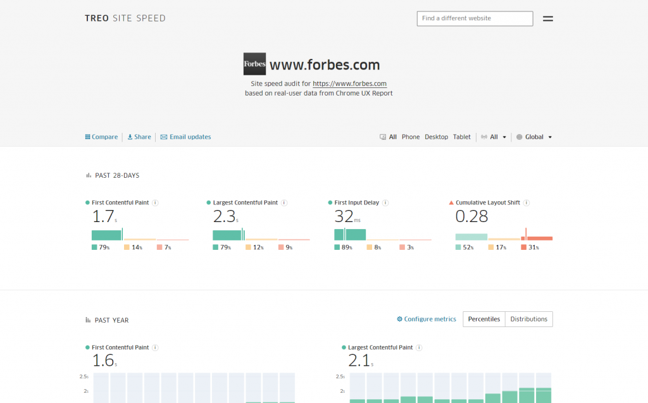This screenshot has width=648, height=403.
Task: Select the Phone device filter
Action: [x=410, y=137]
